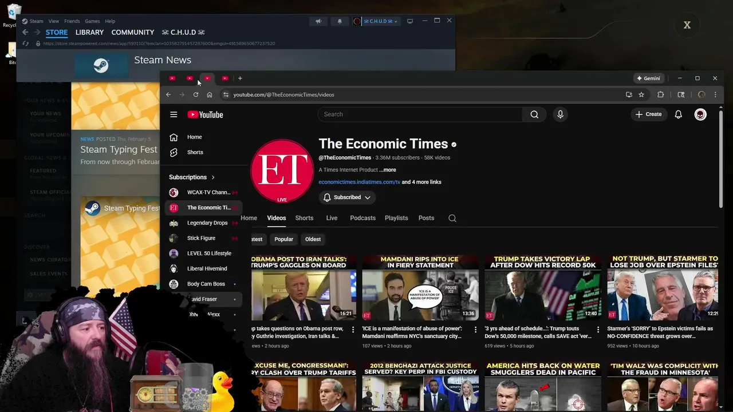
Task: Open YouTube notifications bell
Action: click(678, 114)
